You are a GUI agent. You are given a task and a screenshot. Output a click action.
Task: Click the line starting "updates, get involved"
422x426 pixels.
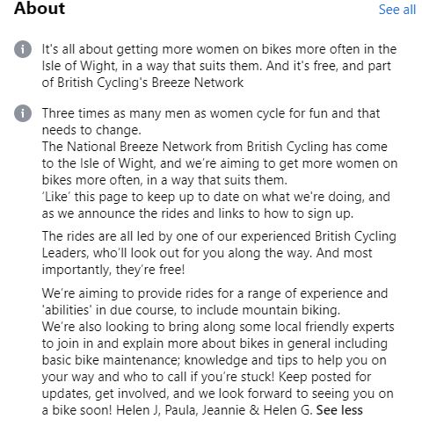(218, 394)
